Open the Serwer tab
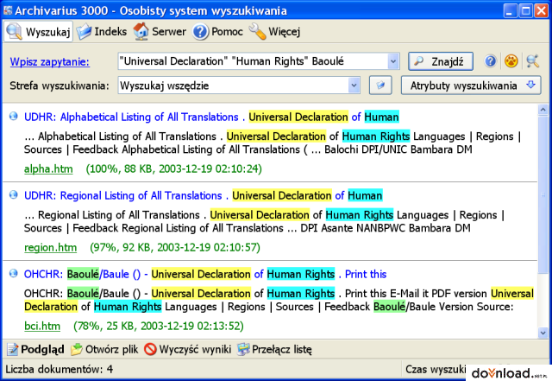This screenshot has height=381, width=552. 160,32
